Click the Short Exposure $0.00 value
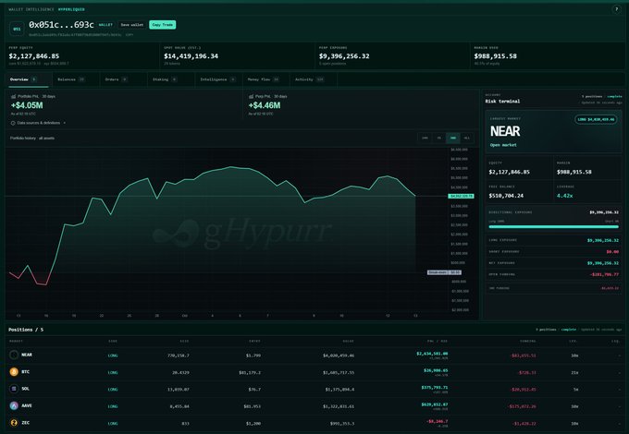Viewport: 629px width, 434px height. pos(612,252)
